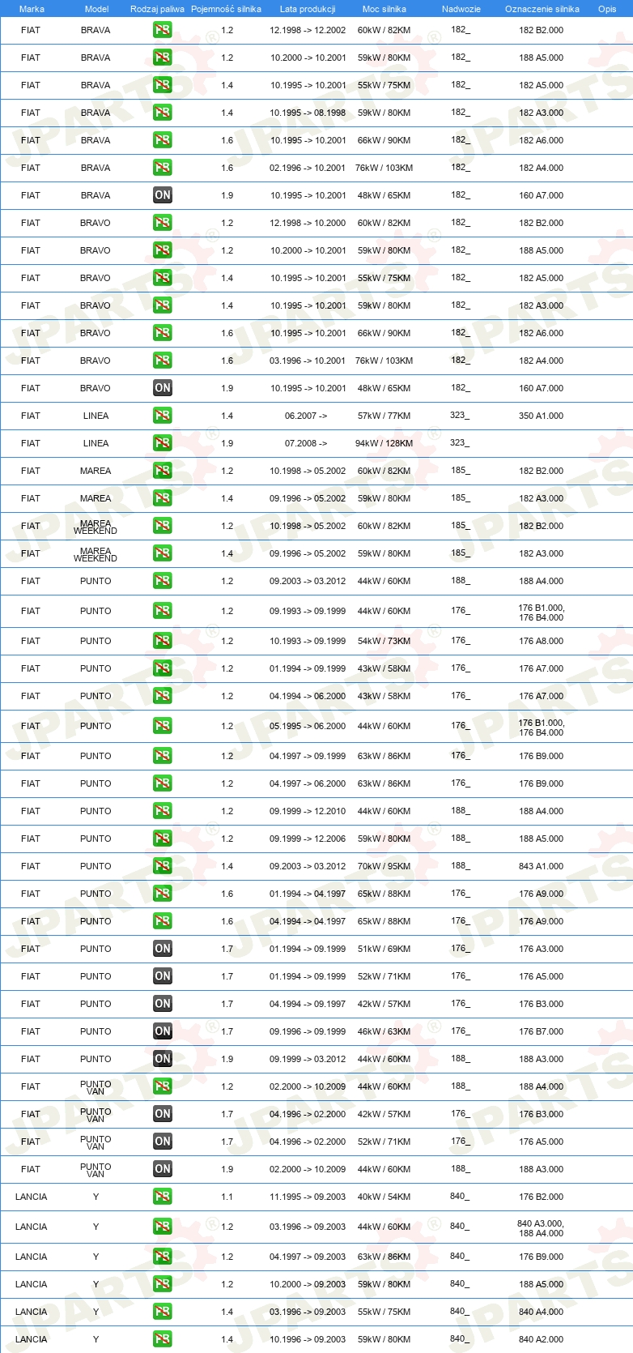The height and width of the screenshot is (1353, 633).
Task: Select date range 05.1995 -> 06.2000
Action: tap(308, 726)
